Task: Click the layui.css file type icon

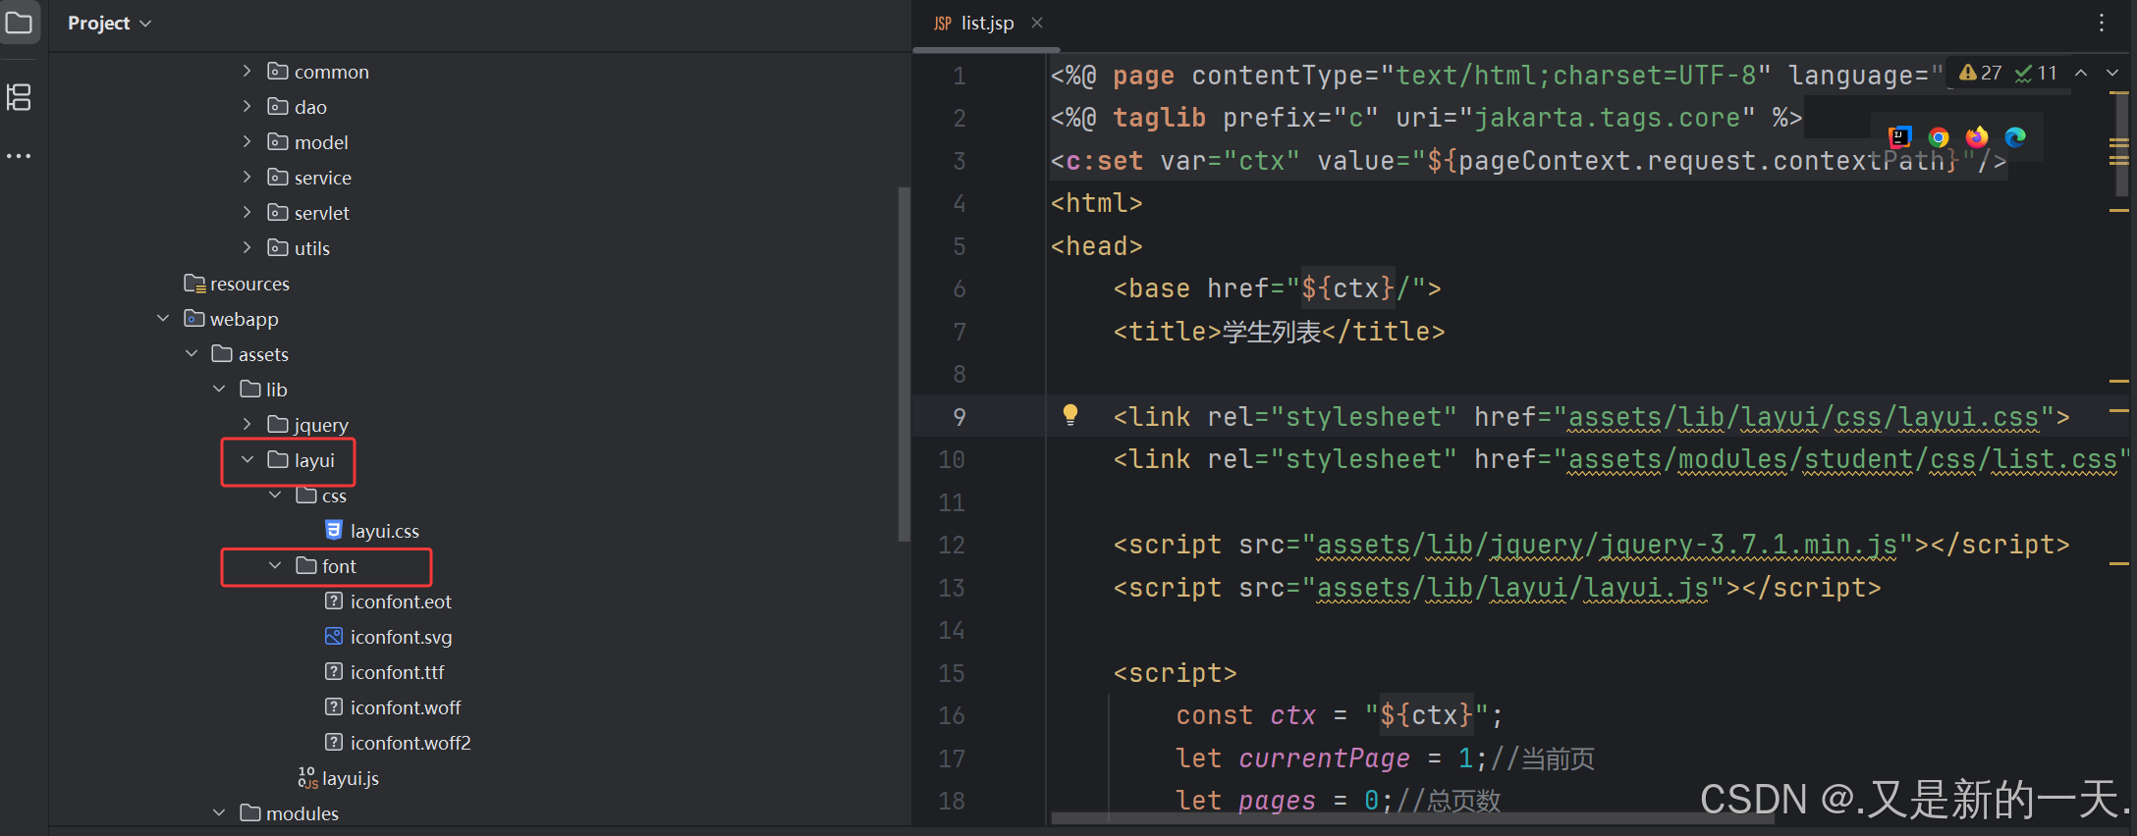Action: point(334,530)
